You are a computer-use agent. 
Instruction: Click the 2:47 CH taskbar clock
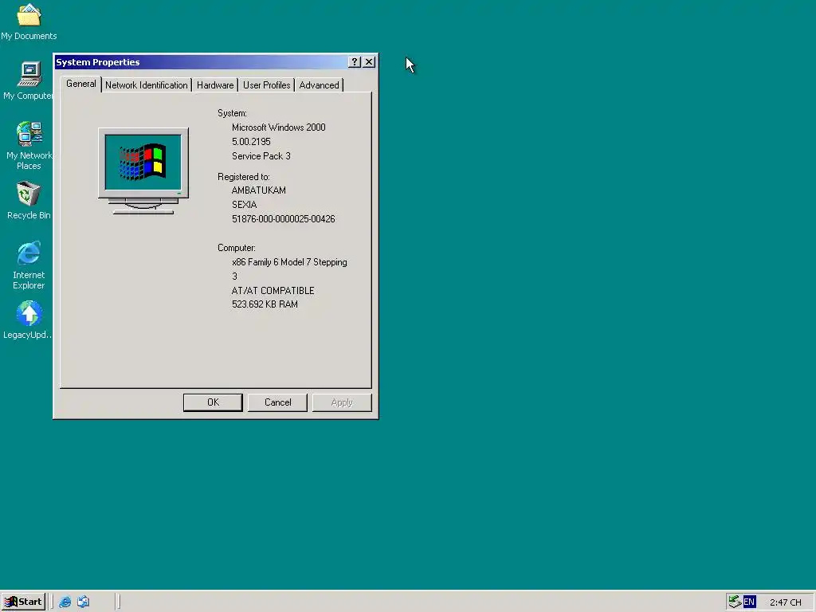pos(785,602)
